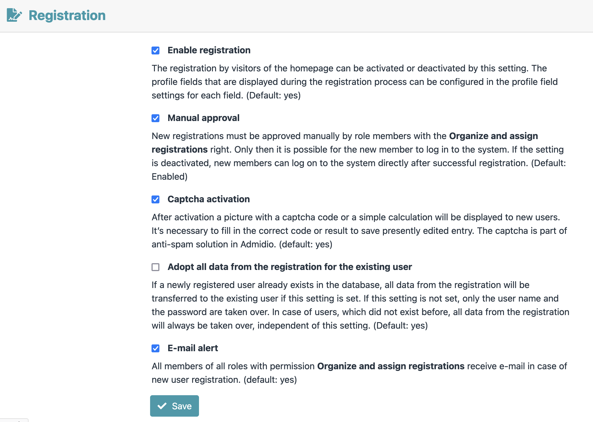Click the "Enable registration" label text

pyautogui.click(x=209, y=50)
